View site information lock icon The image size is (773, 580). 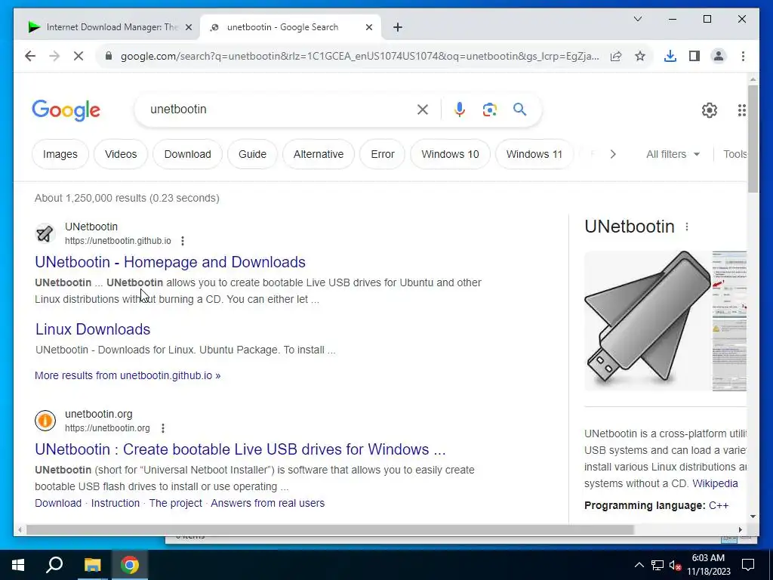click(x=109, y=56)
